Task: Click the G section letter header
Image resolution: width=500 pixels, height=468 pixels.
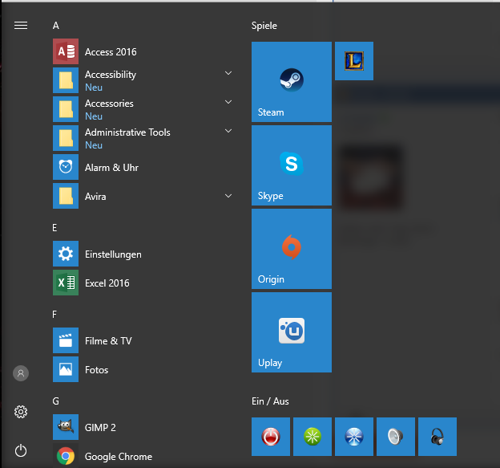Action: click(55, 401)
